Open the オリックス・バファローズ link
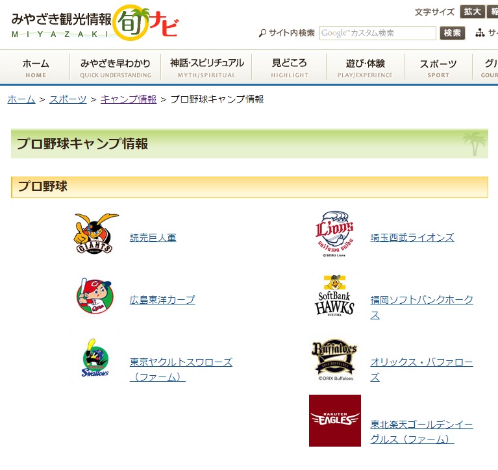This screenshot has height=470, width=498. [422, 369]
